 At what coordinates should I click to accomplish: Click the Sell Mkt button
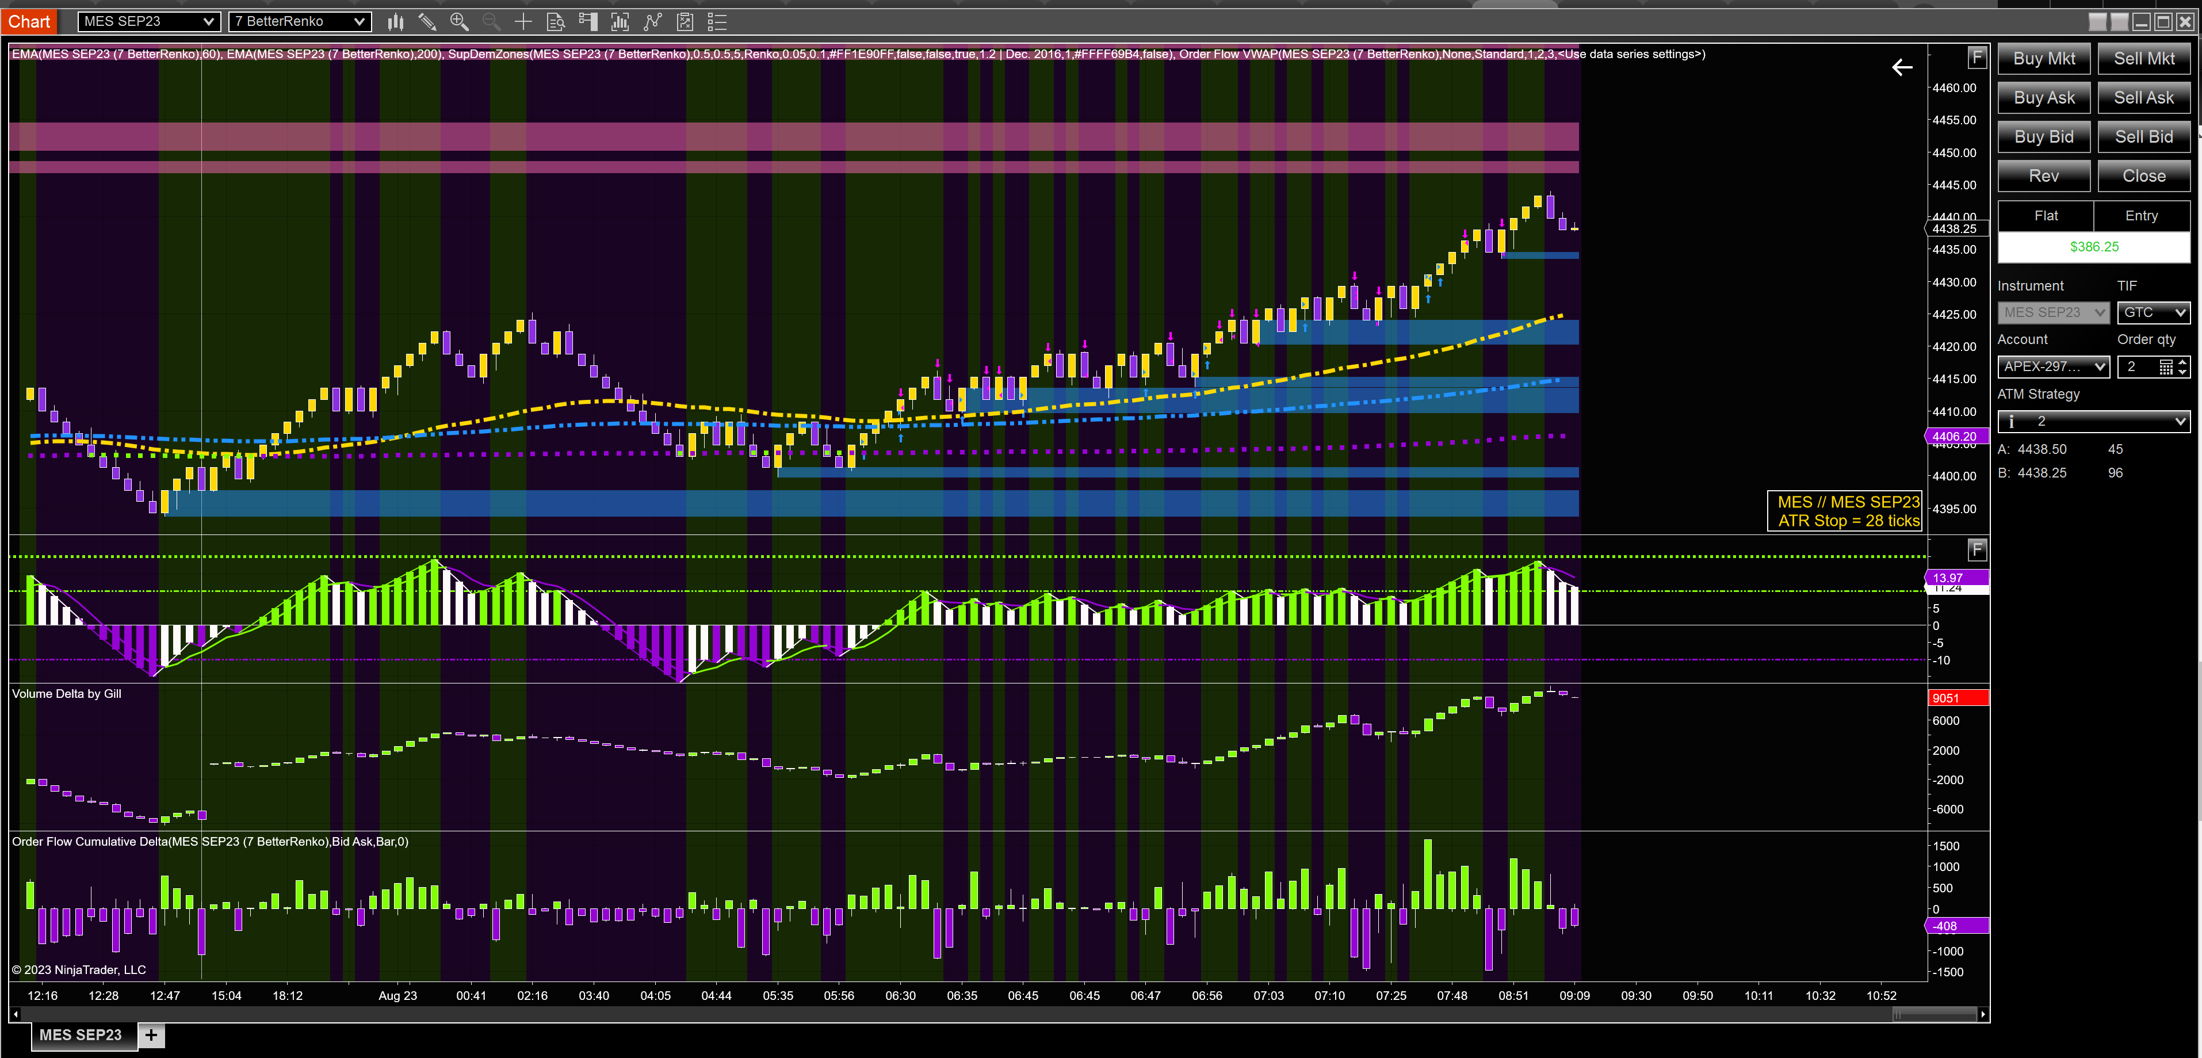click(2144, 59)
